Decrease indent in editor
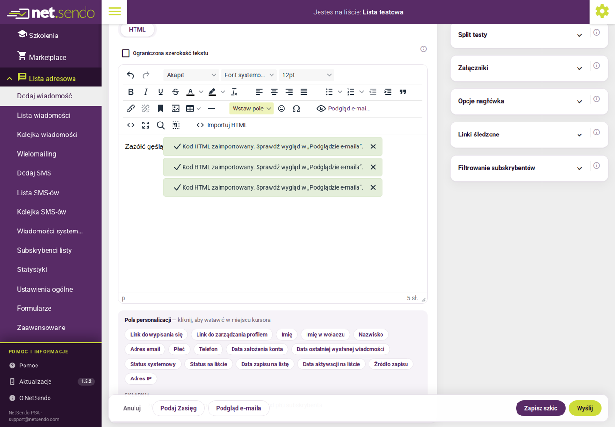The image size is (615, 427). [x=373, y=92]
